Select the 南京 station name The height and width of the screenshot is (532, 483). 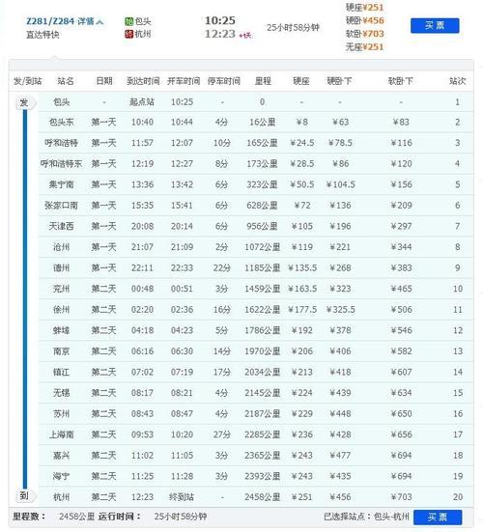click(61, 351)
